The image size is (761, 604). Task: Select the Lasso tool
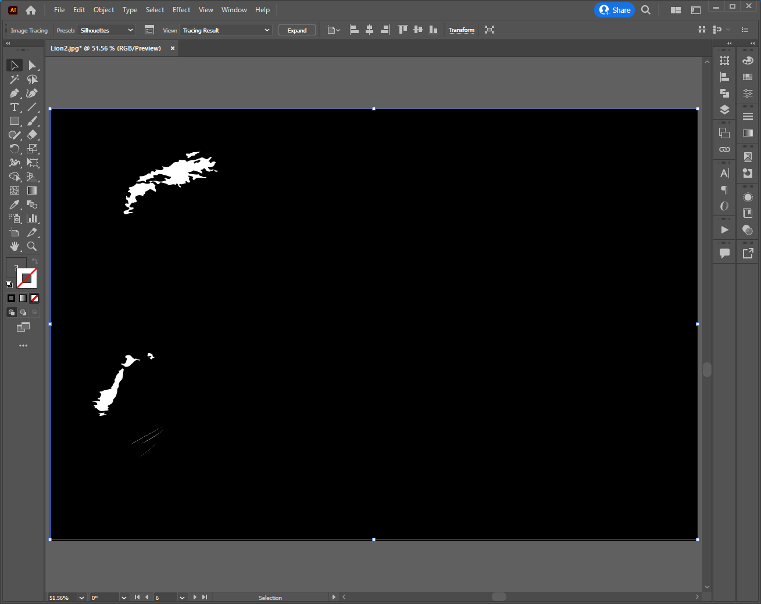(x=33, y=79)
